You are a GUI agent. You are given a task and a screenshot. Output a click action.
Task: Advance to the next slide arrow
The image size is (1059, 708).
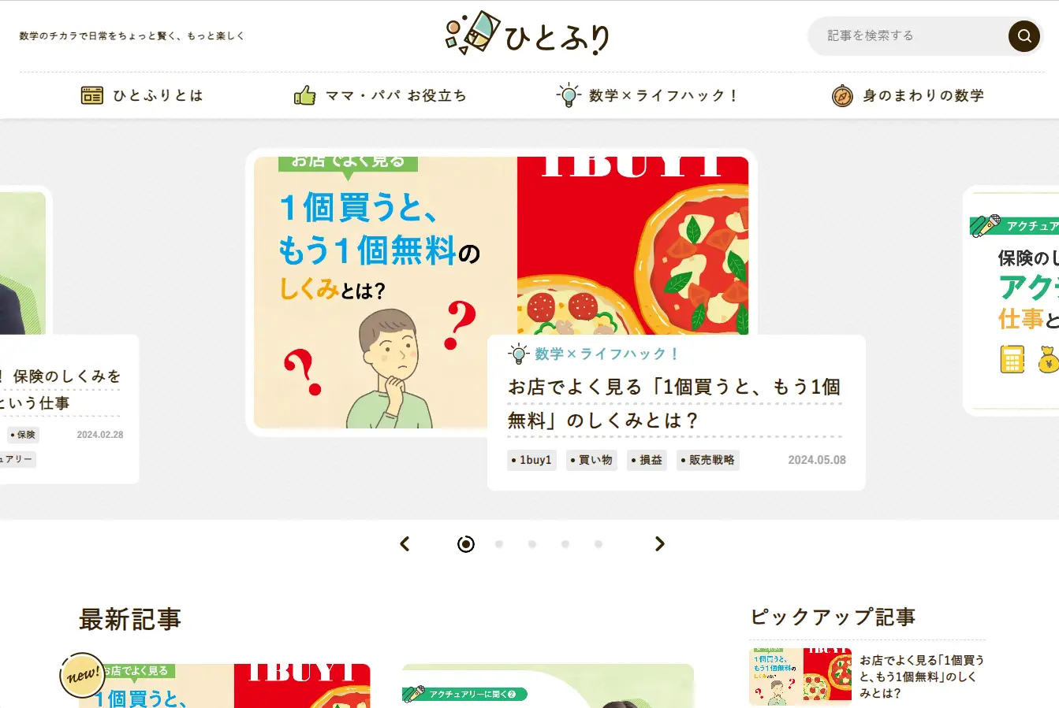(660, 544)
